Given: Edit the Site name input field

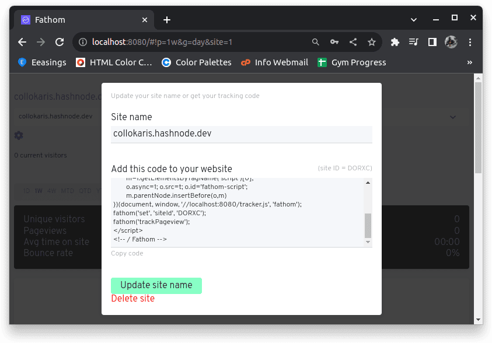Looking at the screenshot, I should tap(241, 134).
